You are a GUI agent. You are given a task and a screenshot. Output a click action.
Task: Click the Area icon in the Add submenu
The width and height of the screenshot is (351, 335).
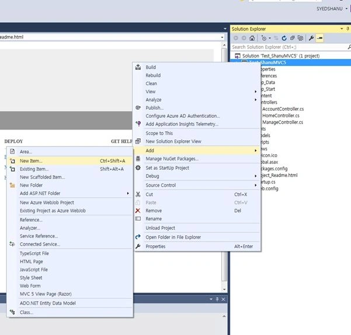(x=12, y=151)
